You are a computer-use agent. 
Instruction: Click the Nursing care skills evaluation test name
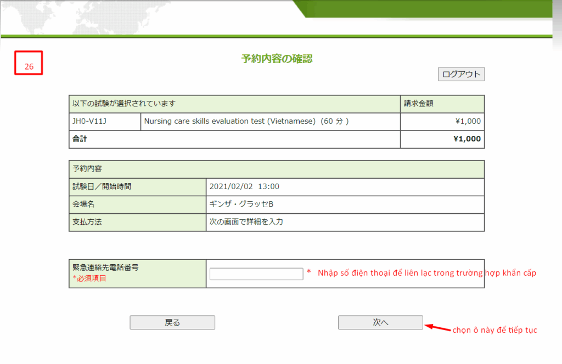click(246, 122)
